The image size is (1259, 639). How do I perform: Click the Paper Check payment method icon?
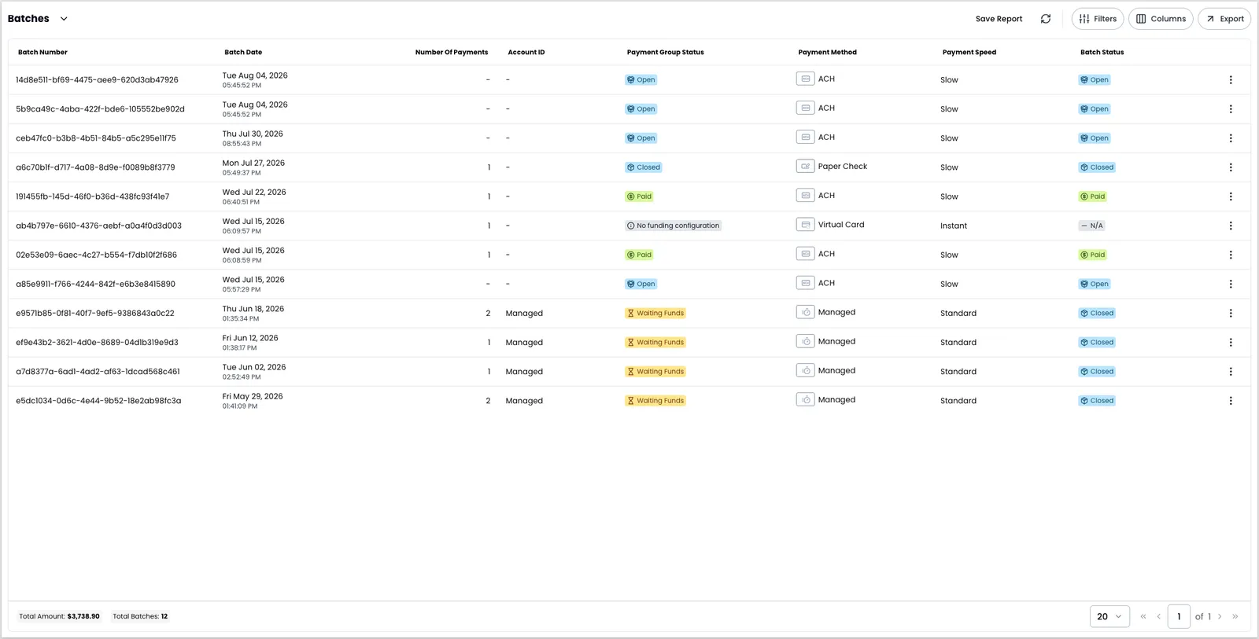(805, 167)
